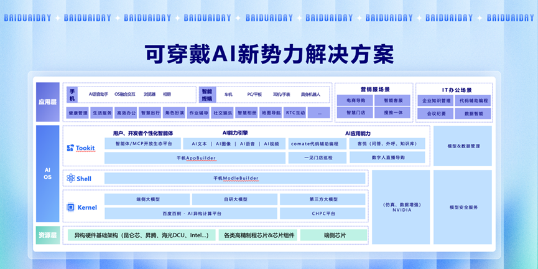The image size is (538, 269).
Task: Click the 百度百舸·AI异构计算平台 box
Action: [x=191, y=214]
